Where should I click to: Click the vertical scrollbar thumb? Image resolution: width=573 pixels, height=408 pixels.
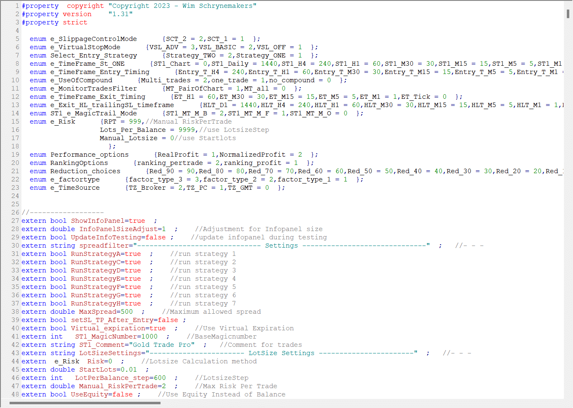click(x=568, y=13)
